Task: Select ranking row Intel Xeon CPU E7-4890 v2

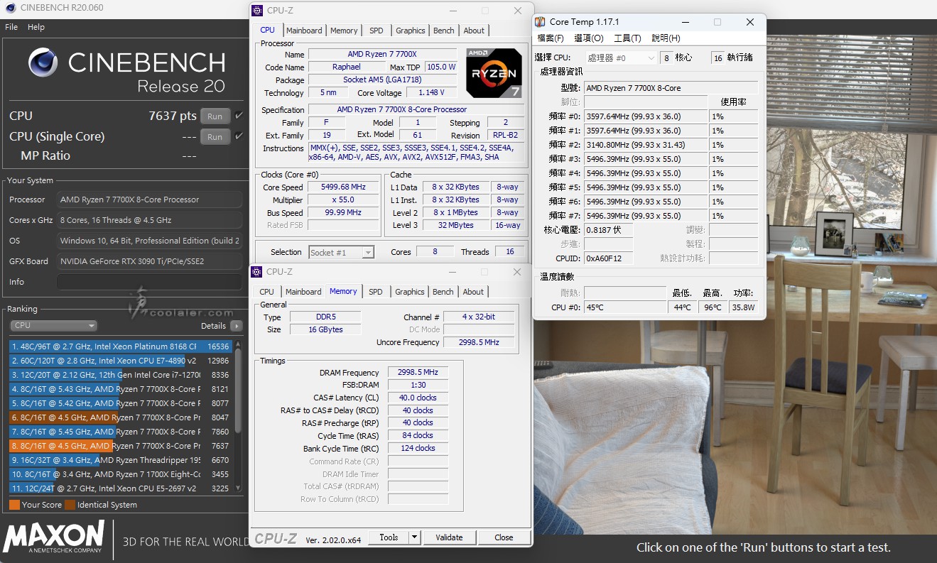Action: pos(121,361)
